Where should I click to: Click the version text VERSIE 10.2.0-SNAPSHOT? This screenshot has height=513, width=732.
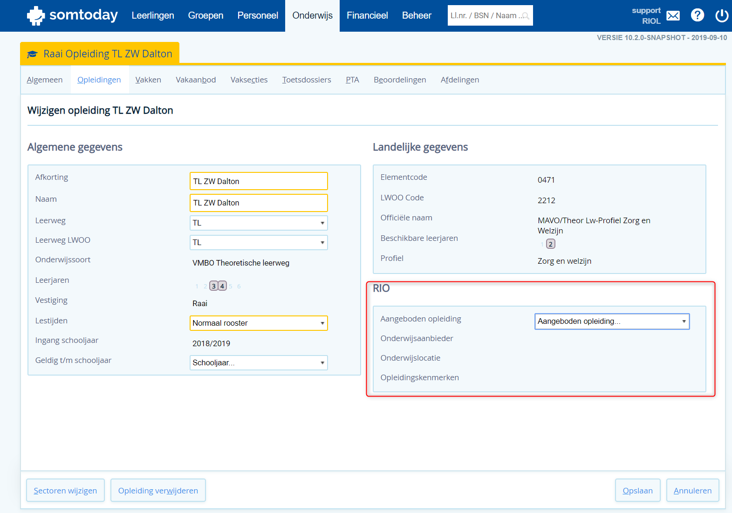(662, 38)
